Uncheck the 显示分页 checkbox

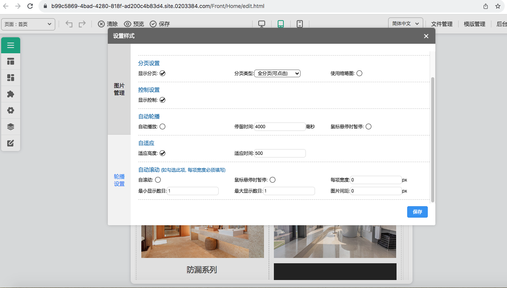coord(163,73)
